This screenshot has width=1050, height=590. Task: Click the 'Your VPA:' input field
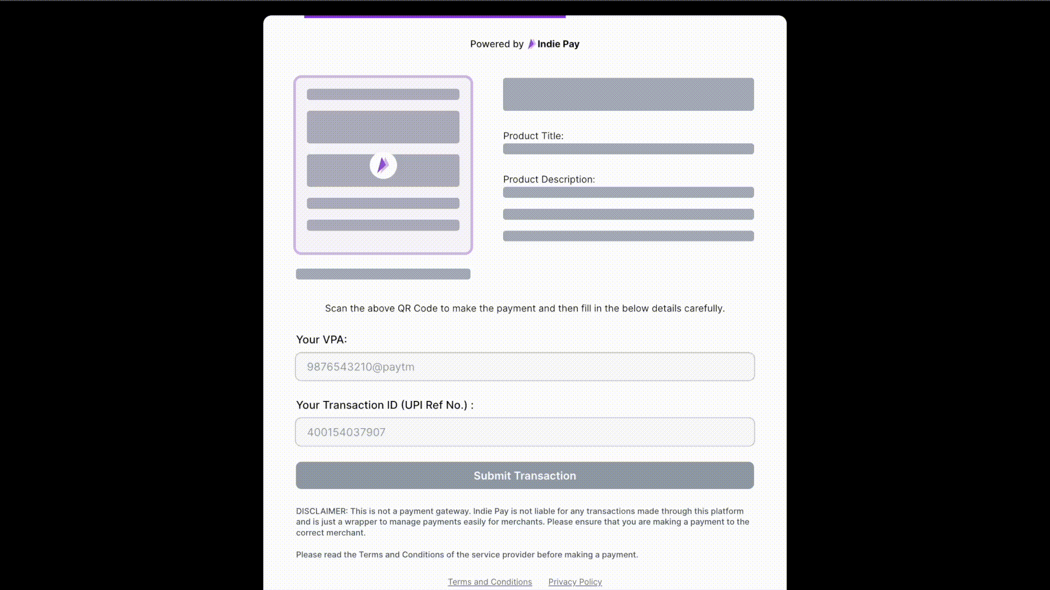click(524, 367)
